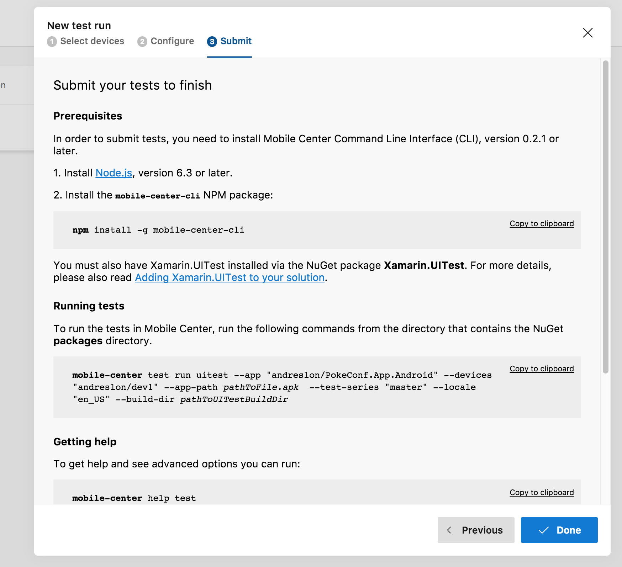Click the step 3 number badge

[212, 42]
